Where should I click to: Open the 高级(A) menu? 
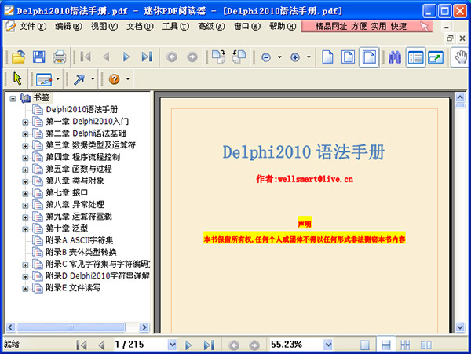(x=211, y=27)
